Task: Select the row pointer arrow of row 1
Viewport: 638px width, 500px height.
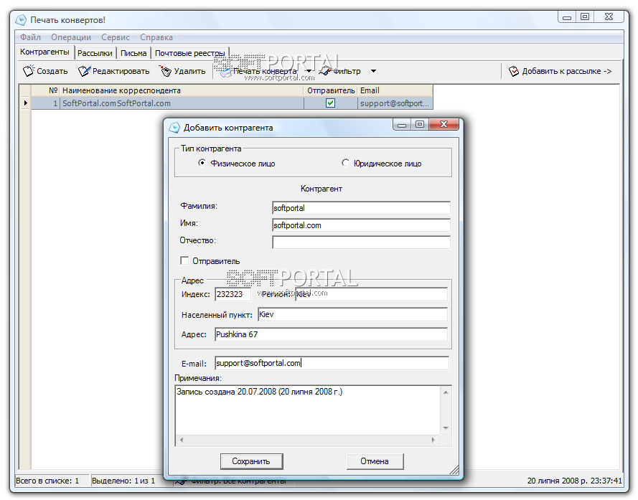Action: coord(25,103)
